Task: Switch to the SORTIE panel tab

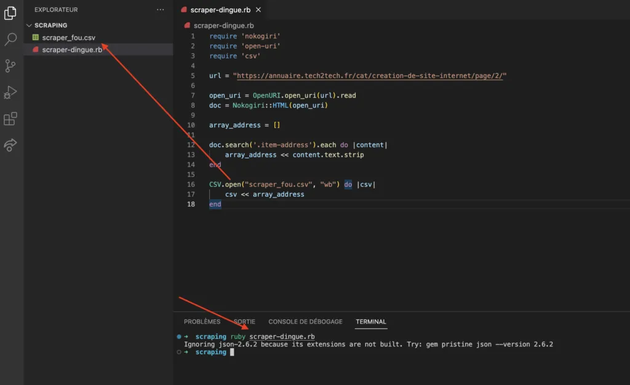Action: pyautogui.click(x=244, y=322)
